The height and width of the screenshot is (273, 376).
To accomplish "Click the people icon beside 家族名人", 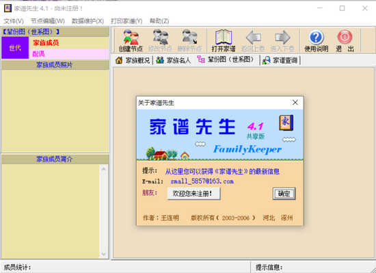I will (x=160, y=60).
